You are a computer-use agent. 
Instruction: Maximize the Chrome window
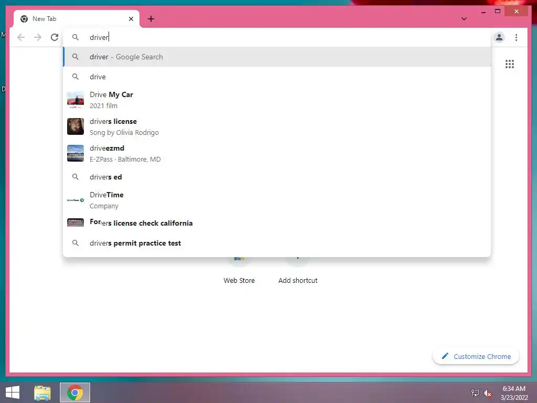coord(498,12)
